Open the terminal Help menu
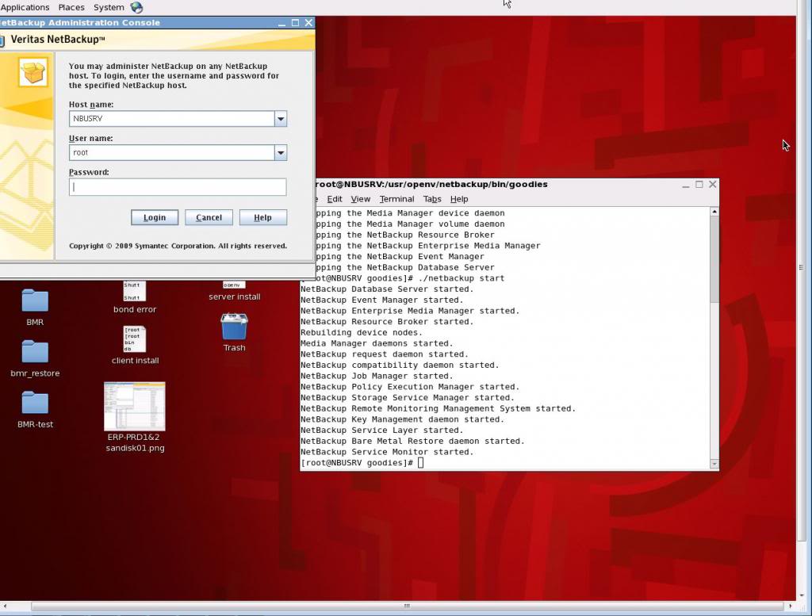 tap(459, 199)
